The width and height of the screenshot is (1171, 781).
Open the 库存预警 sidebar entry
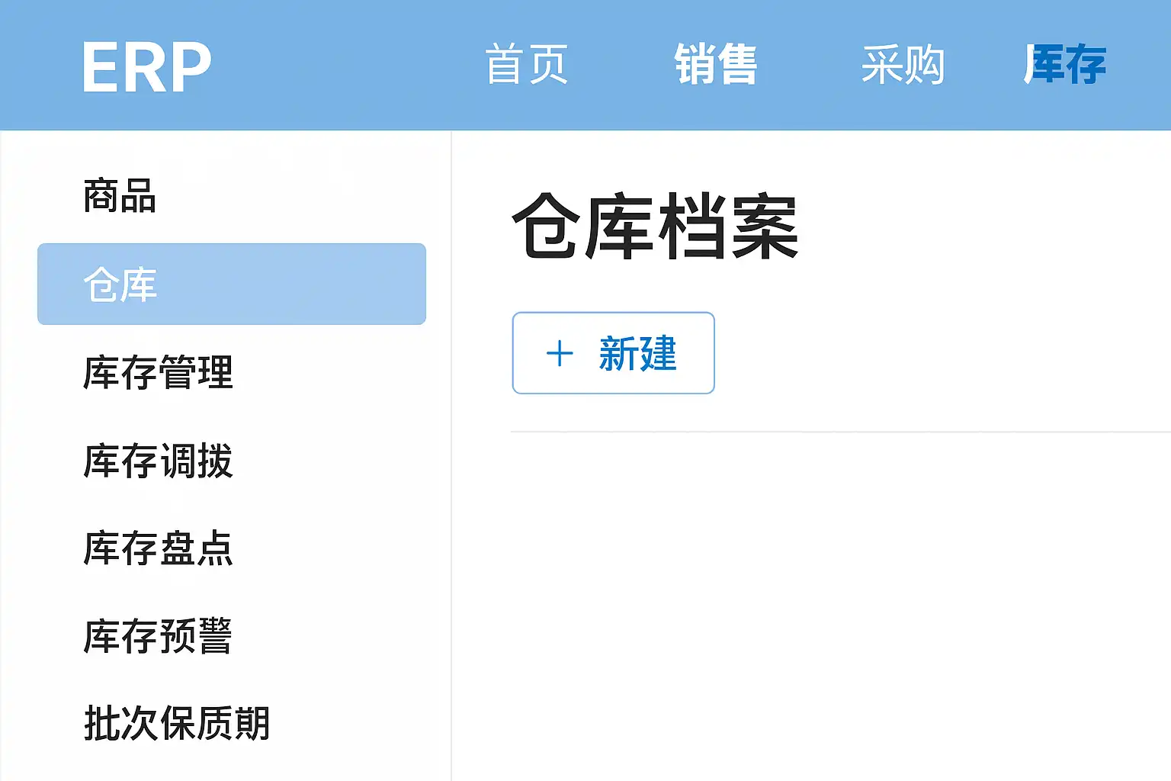pos(158,636)
